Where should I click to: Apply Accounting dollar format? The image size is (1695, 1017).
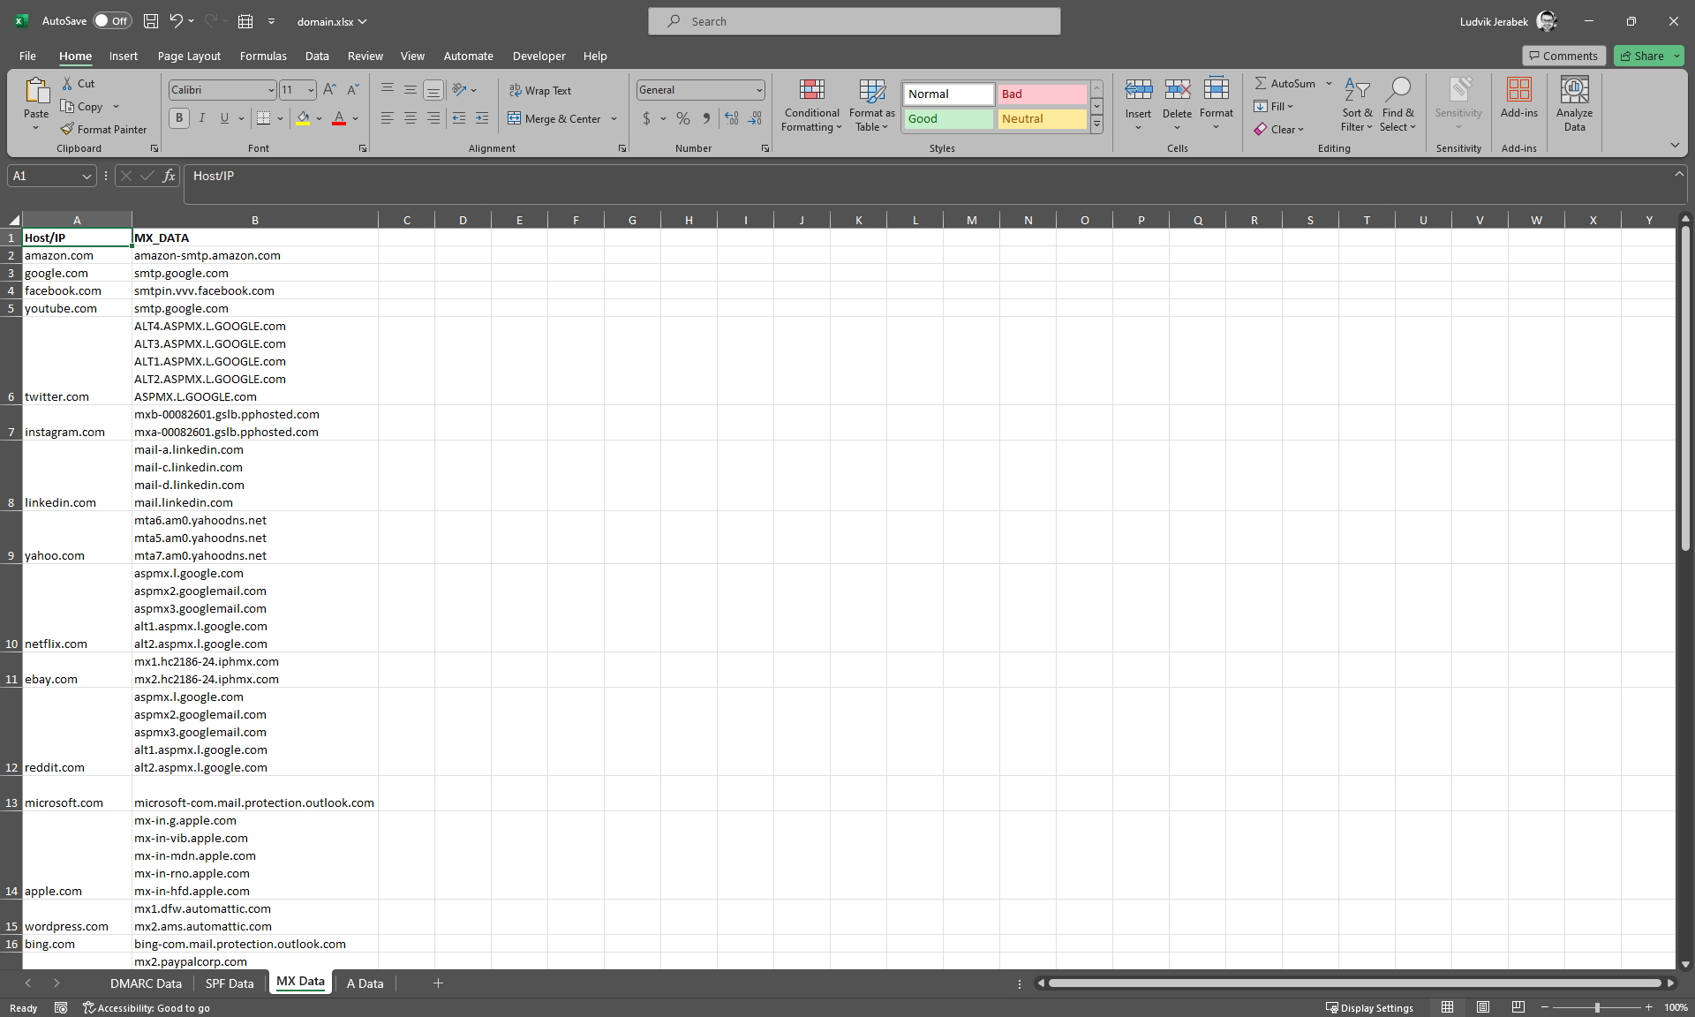pos(646,118)
